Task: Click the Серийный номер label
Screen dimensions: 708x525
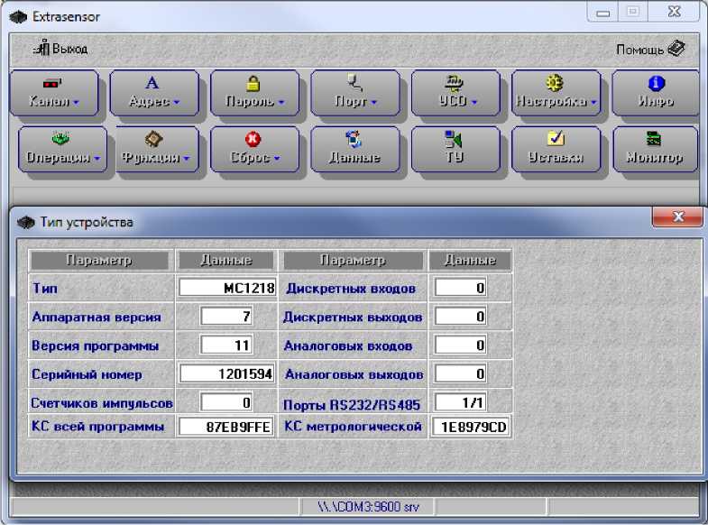Action: pyautogui.click(x=87, y=374)
